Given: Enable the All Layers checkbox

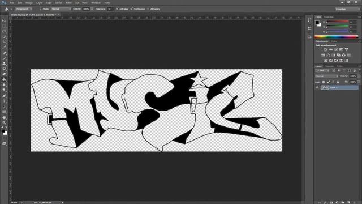Looking at the screenshot, I should (148, 9).
